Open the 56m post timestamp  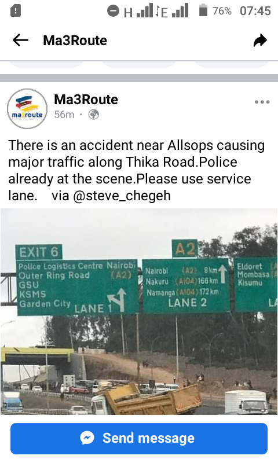[x=64, y=114]
